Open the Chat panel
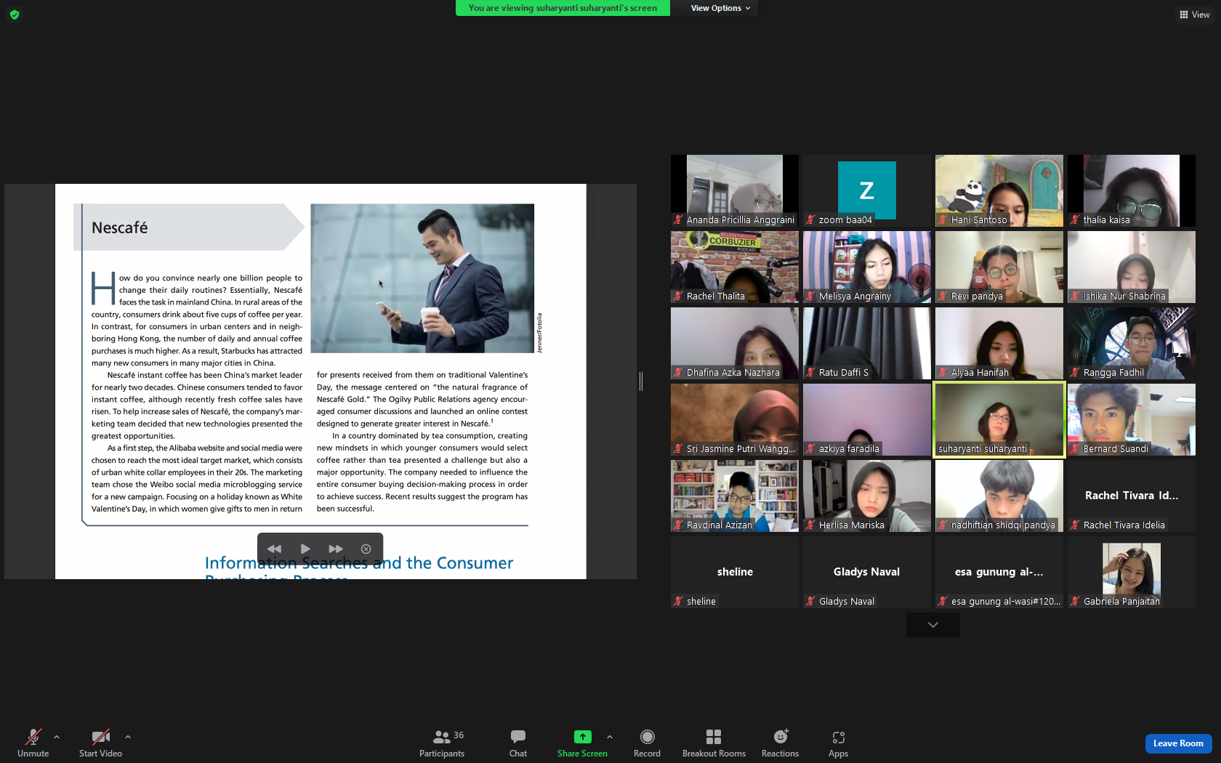1221x763 pixels. pyautogui.click(x=518, y=743)
